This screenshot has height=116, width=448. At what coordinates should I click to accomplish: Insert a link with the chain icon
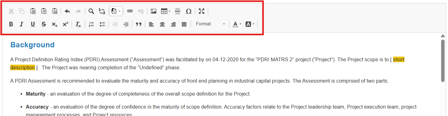[x=130, y=11]
